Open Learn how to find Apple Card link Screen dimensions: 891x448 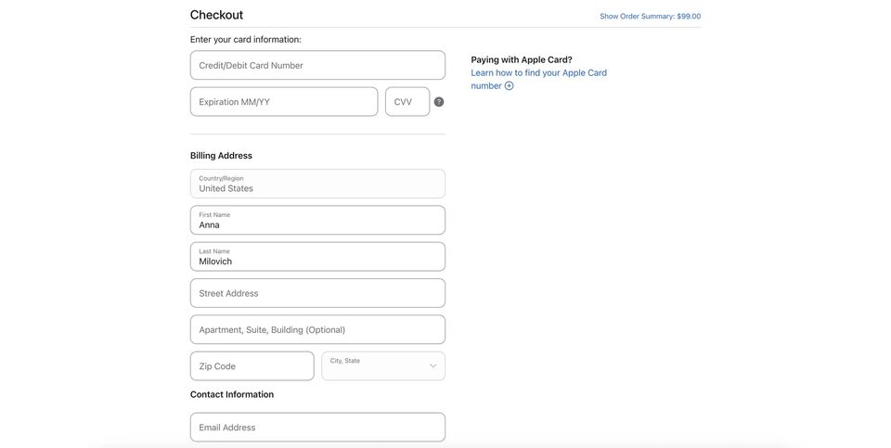click(538, 79)
